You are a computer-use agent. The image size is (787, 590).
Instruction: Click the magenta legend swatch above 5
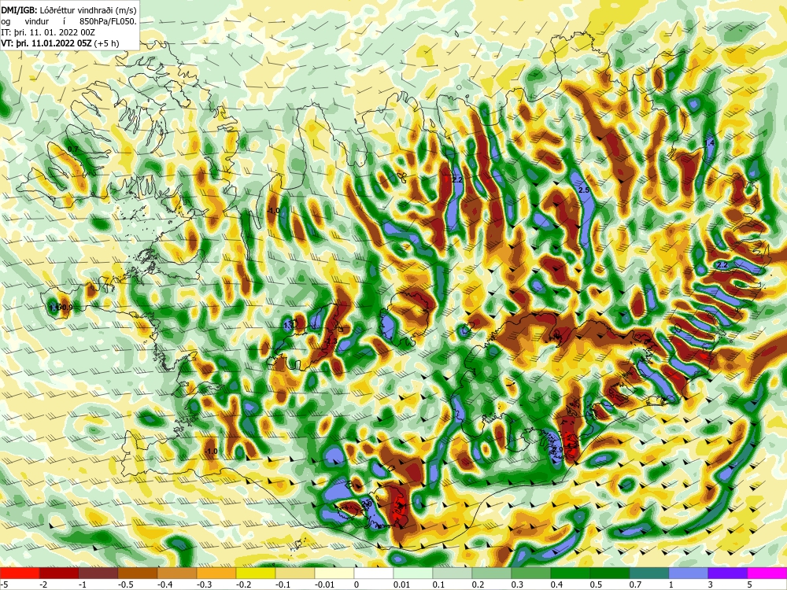767,573
